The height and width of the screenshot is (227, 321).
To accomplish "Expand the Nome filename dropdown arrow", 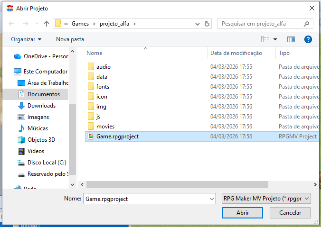I will coord(212,199).
